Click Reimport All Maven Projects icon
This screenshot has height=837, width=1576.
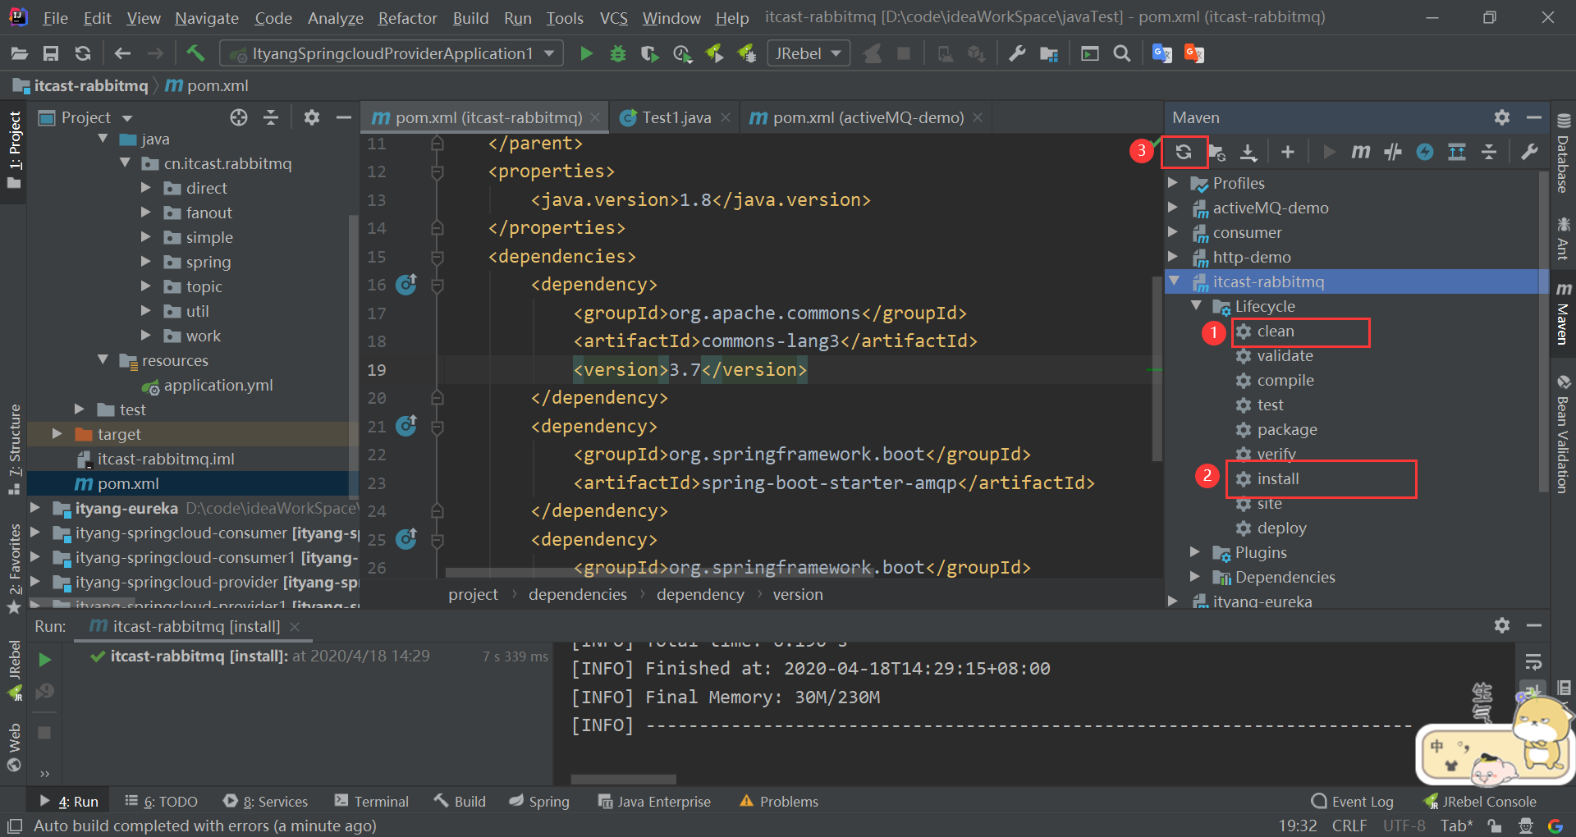coord(1184,152)
